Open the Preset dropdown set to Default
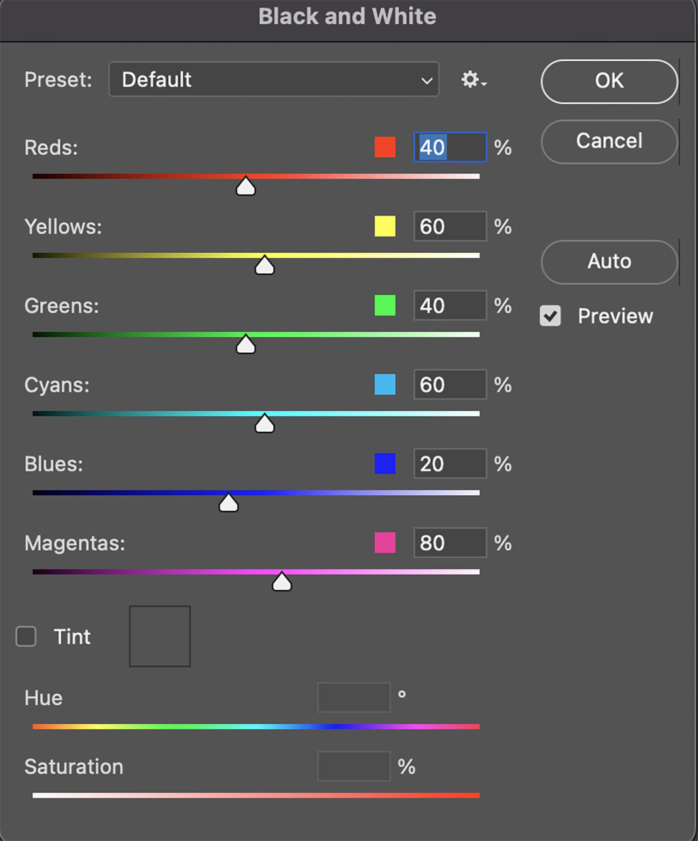The width and height of the screenshot is (698, 841). point(274,79)
